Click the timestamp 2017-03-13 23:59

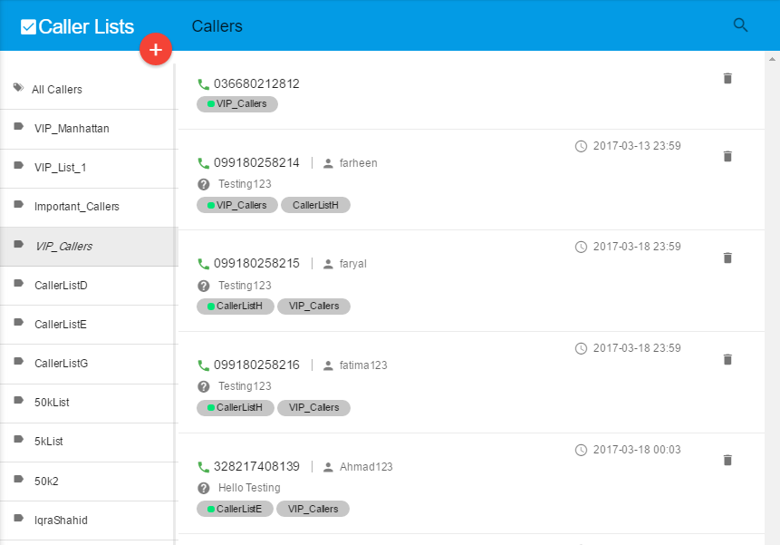coord(637,146)
